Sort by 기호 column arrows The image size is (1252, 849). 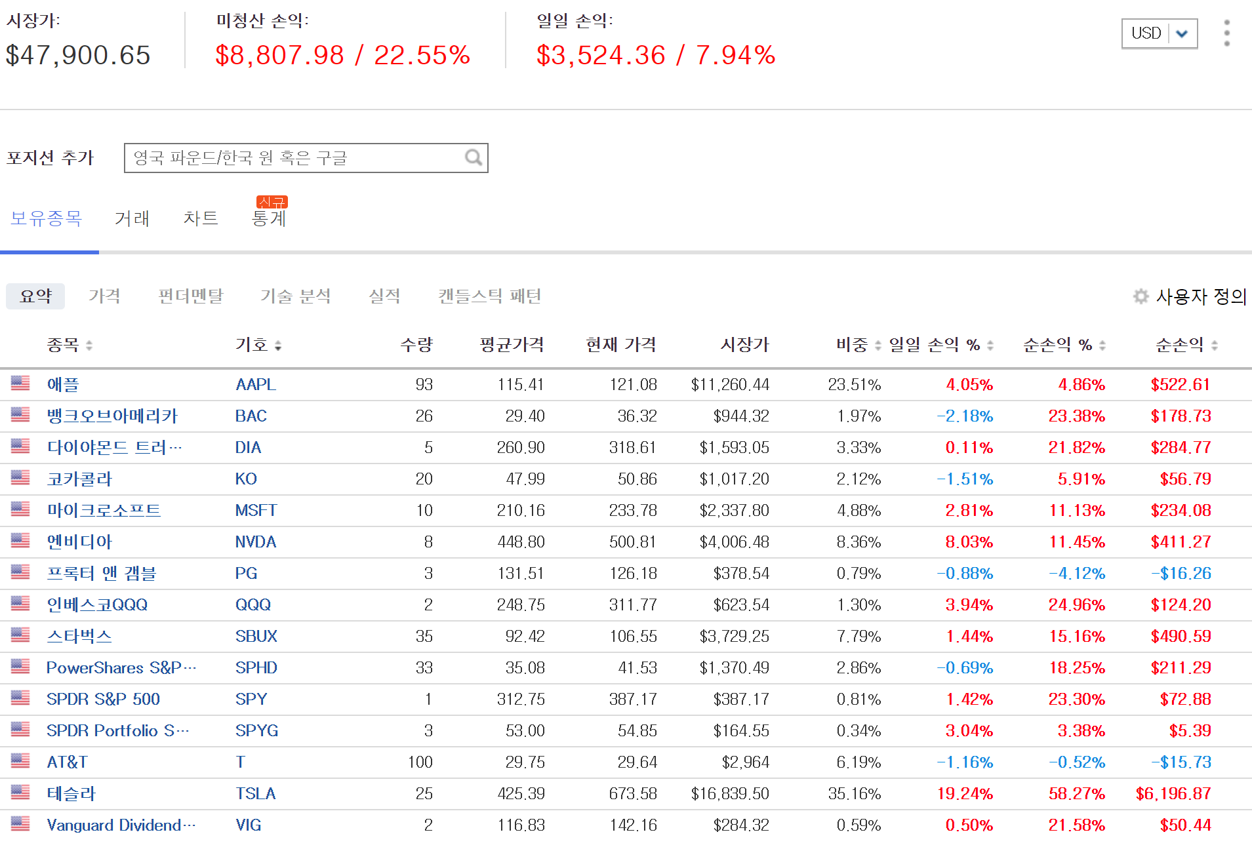pos(278,346)
